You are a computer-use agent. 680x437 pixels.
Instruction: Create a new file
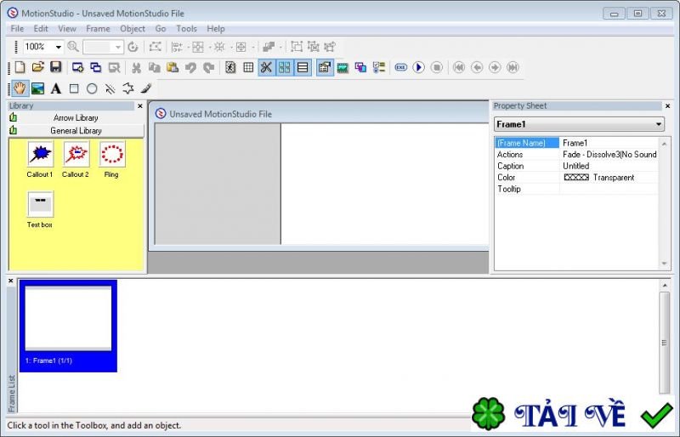coord(20,67)
